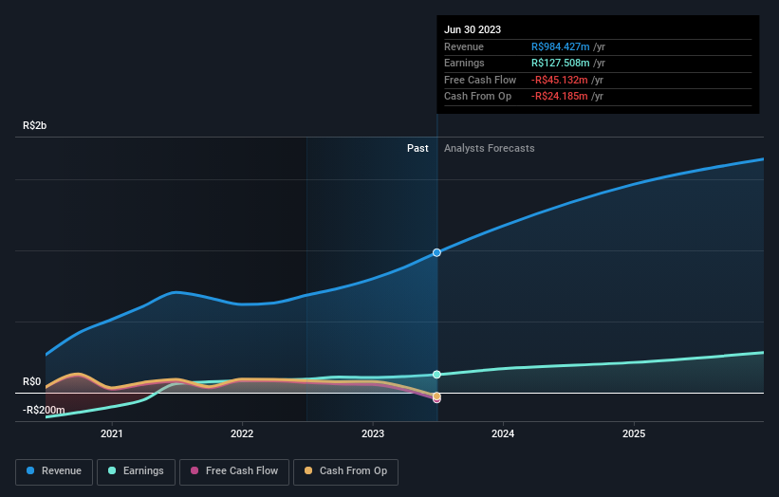779x497 pixels.
Task: Click the -R$45.132m free cash flow value
Action: (x=560, y=80)
